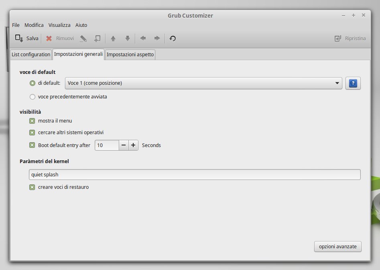The image size is (380, 270).
Task: Select 'voce precedentemente avviata' radio button
Action: 32,97
